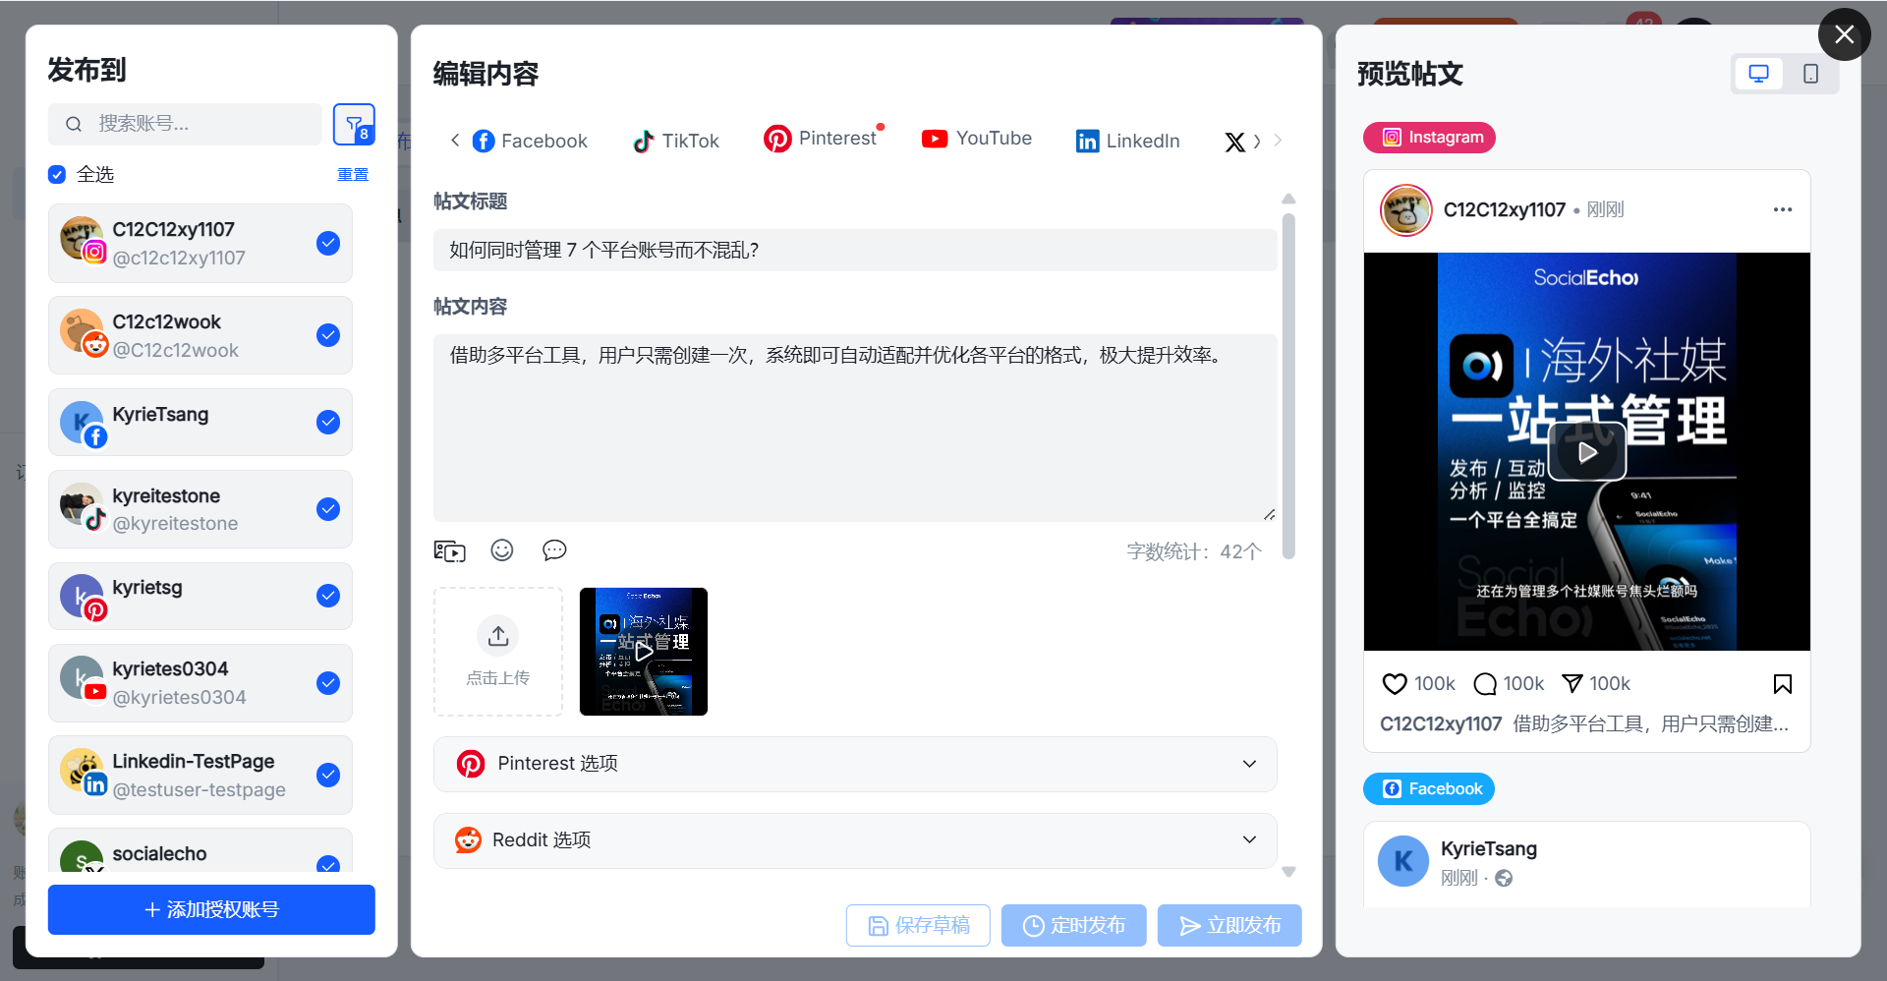This screenshot has height=981, width=1887.
Task: Switch to the LinkedIn tab
Action: pos(1127,141)
